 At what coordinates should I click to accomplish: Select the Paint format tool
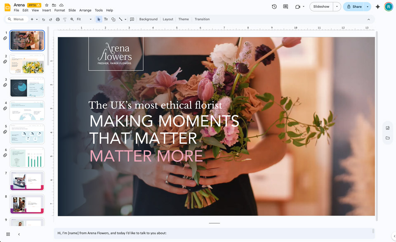tap(65, 19)
